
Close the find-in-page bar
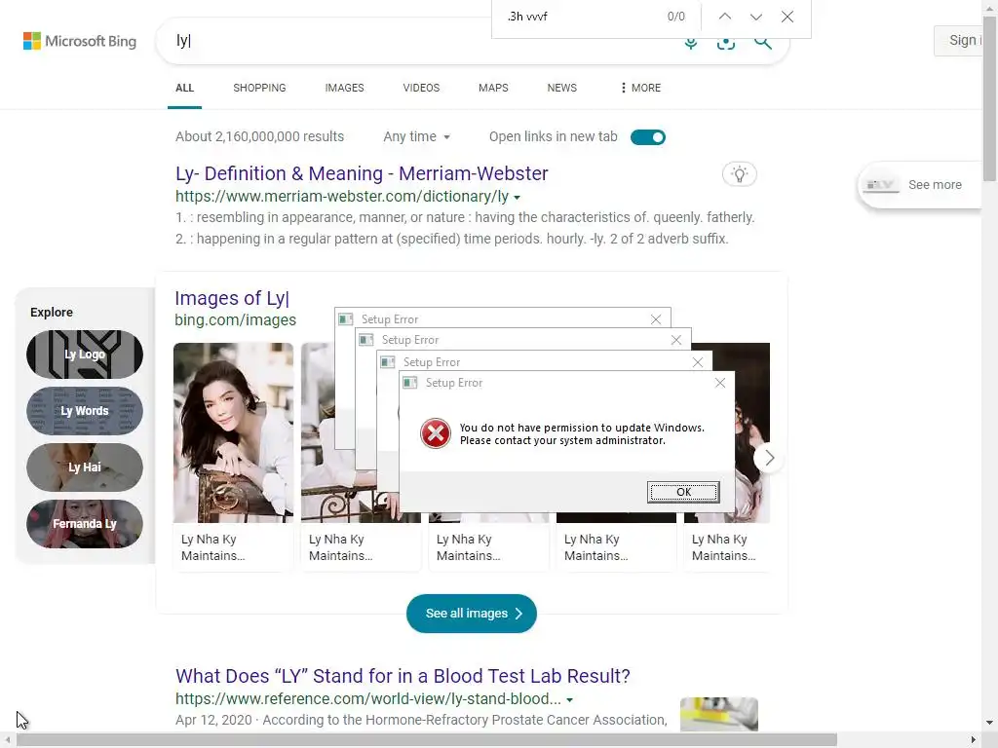tap(787, 17)
